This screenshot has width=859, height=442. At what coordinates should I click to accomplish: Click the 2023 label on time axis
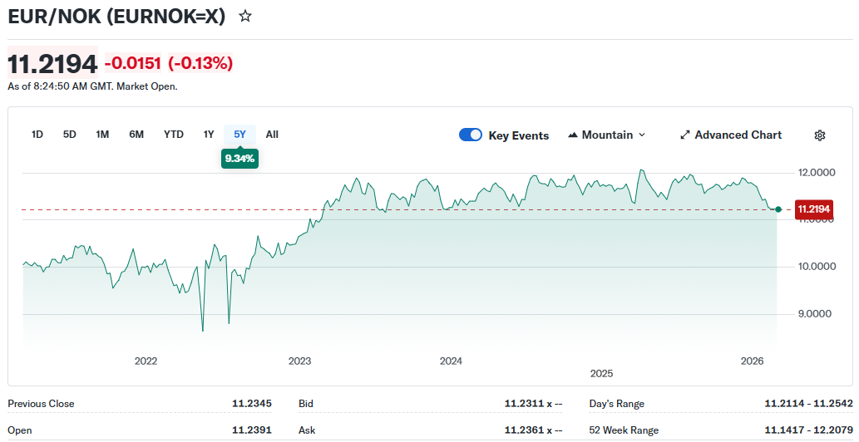(x=299, y=361)
